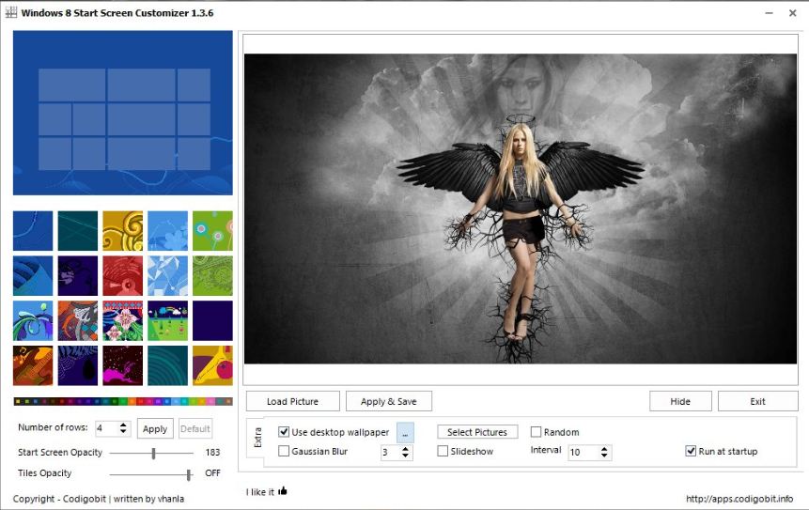
Task: Select the green flowers background thumbnail
Action: coord(212,230)
